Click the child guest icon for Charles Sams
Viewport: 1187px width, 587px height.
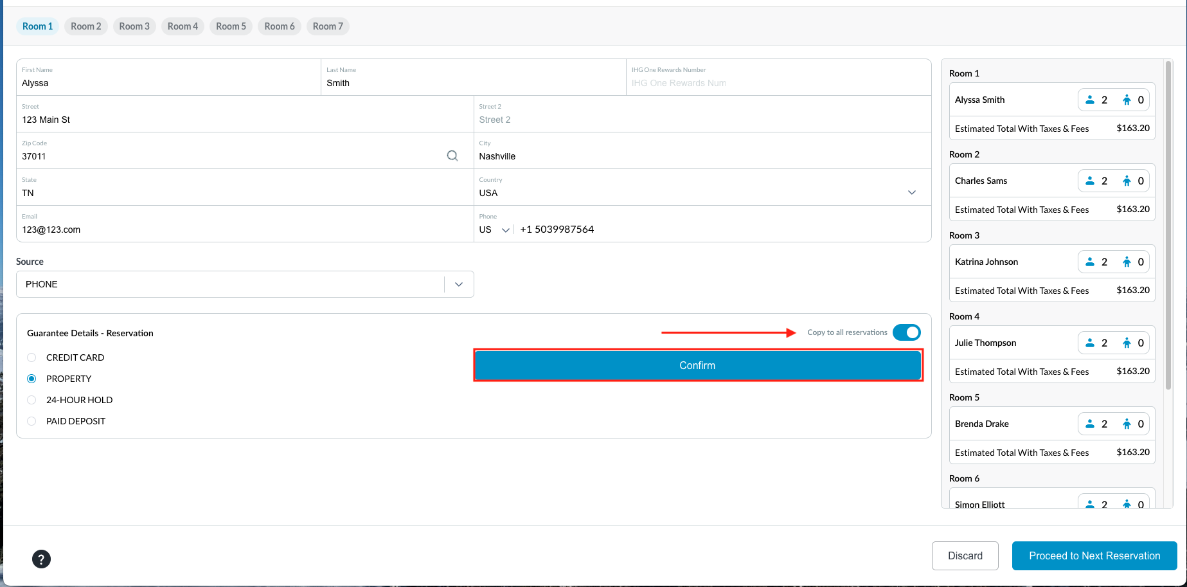click(x=1127, y=181)
